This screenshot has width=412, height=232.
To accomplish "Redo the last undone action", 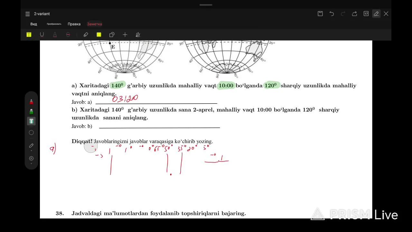I will click(343, 14).
